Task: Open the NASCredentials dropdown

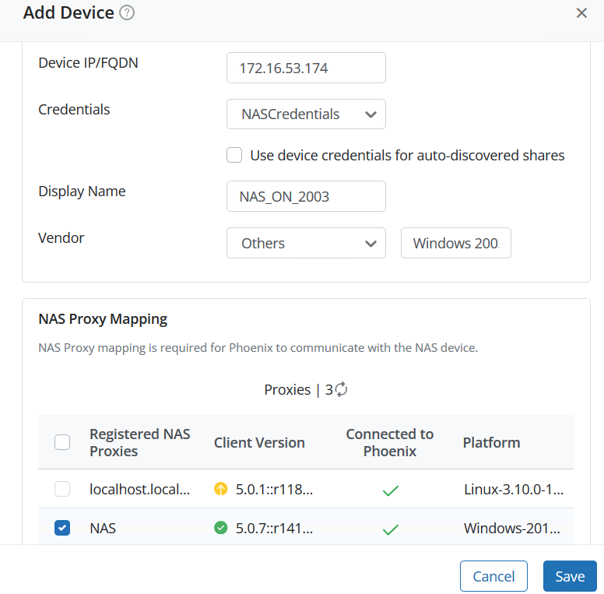Action: (x=306, y=114)
